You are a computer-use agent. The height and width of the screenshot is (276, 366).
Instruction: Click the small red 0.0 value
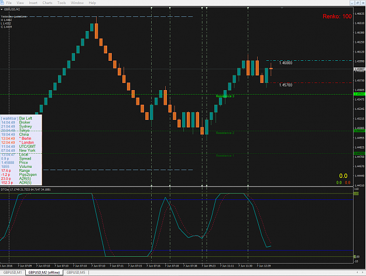click(348, 182)
